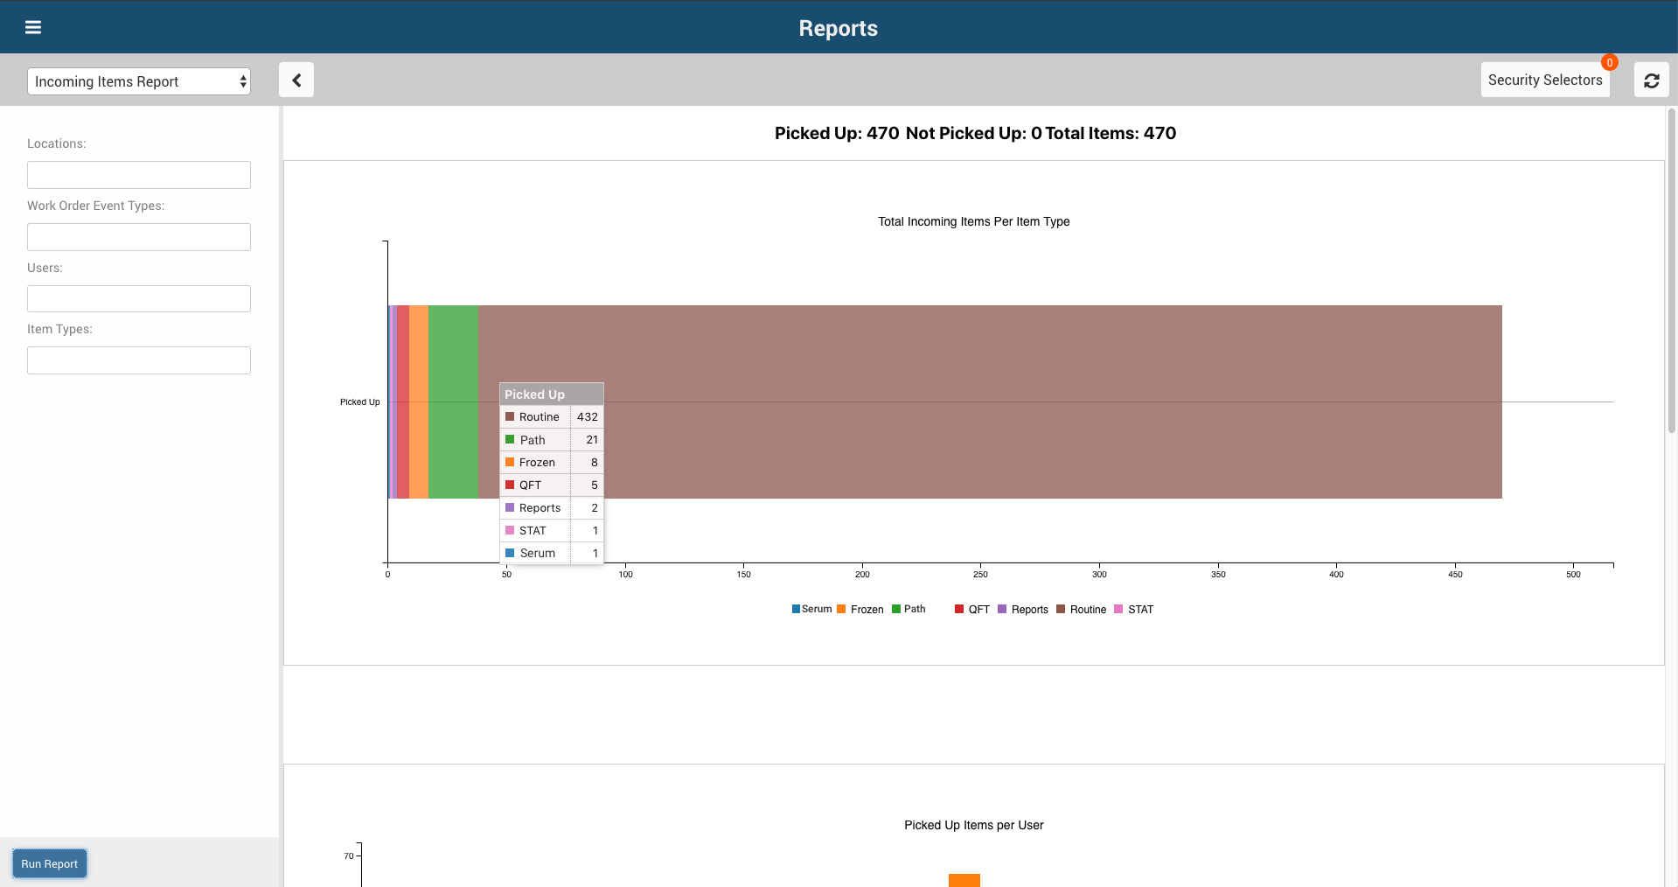Click the Users filter field
The image size is (1678, 887).
point(139,298)
